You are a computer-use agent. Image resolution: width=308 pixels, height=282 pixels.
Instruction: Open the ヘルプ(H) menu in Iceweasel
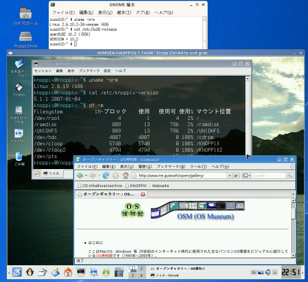tap(220, 167)
